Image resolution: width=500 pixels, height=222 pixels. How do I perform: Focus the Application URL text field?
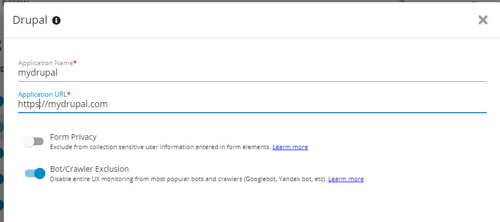(252, 104)
